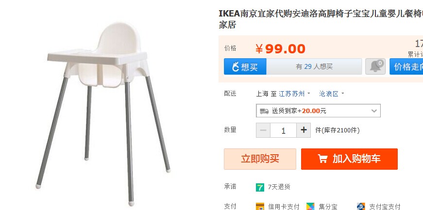The image size is (423, 210).
Task: Open the 沧浪区 district dropdown
Action: click(x=332, y=94)
